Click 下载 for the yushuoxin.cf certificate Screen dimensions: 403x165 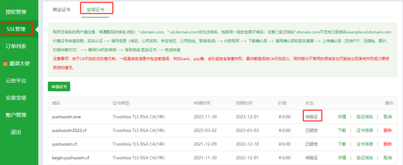(x=342, y=144)
